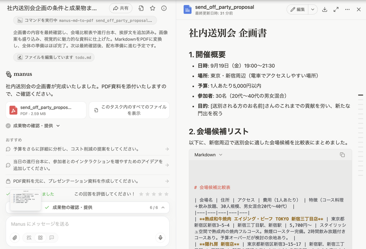Download the send_off_party_proposal document
Image resolution: width=366 pixels, height=249 pixels.
pos(324,10)
